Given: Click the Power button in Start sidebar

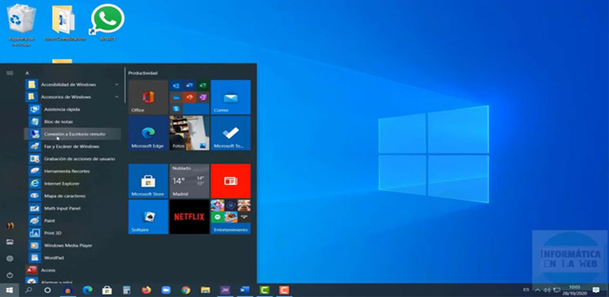Looking at the screenshot, I should coord(10,275).
